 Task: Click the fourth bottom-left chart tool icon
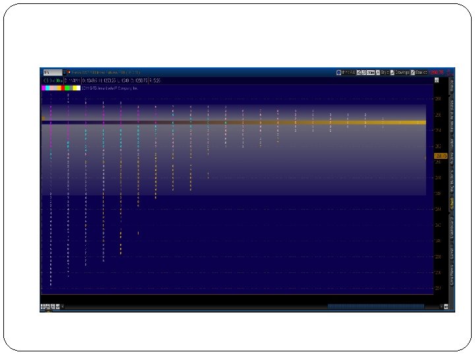click(x=58, y=307)
